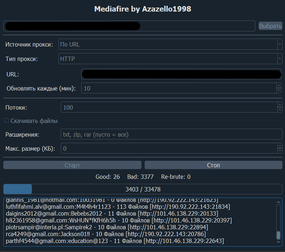
Task: Click the Стоп button
Action: click(x=213, y=165)
